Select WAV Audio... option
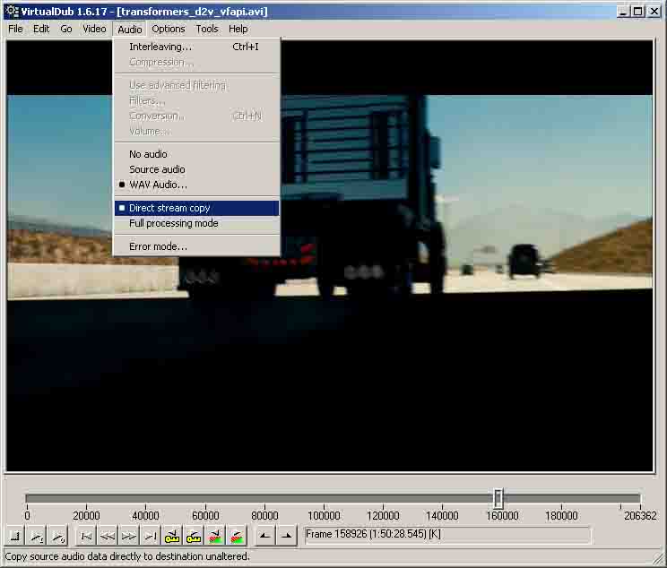This screenshot has width=667, height=568. click(x=196, y=185)
